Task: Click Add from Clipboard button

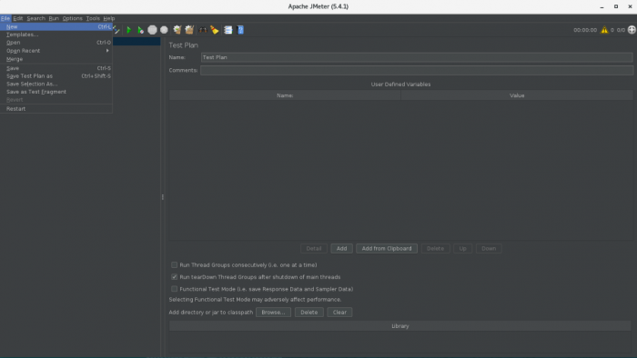Action: click(387, 249)
